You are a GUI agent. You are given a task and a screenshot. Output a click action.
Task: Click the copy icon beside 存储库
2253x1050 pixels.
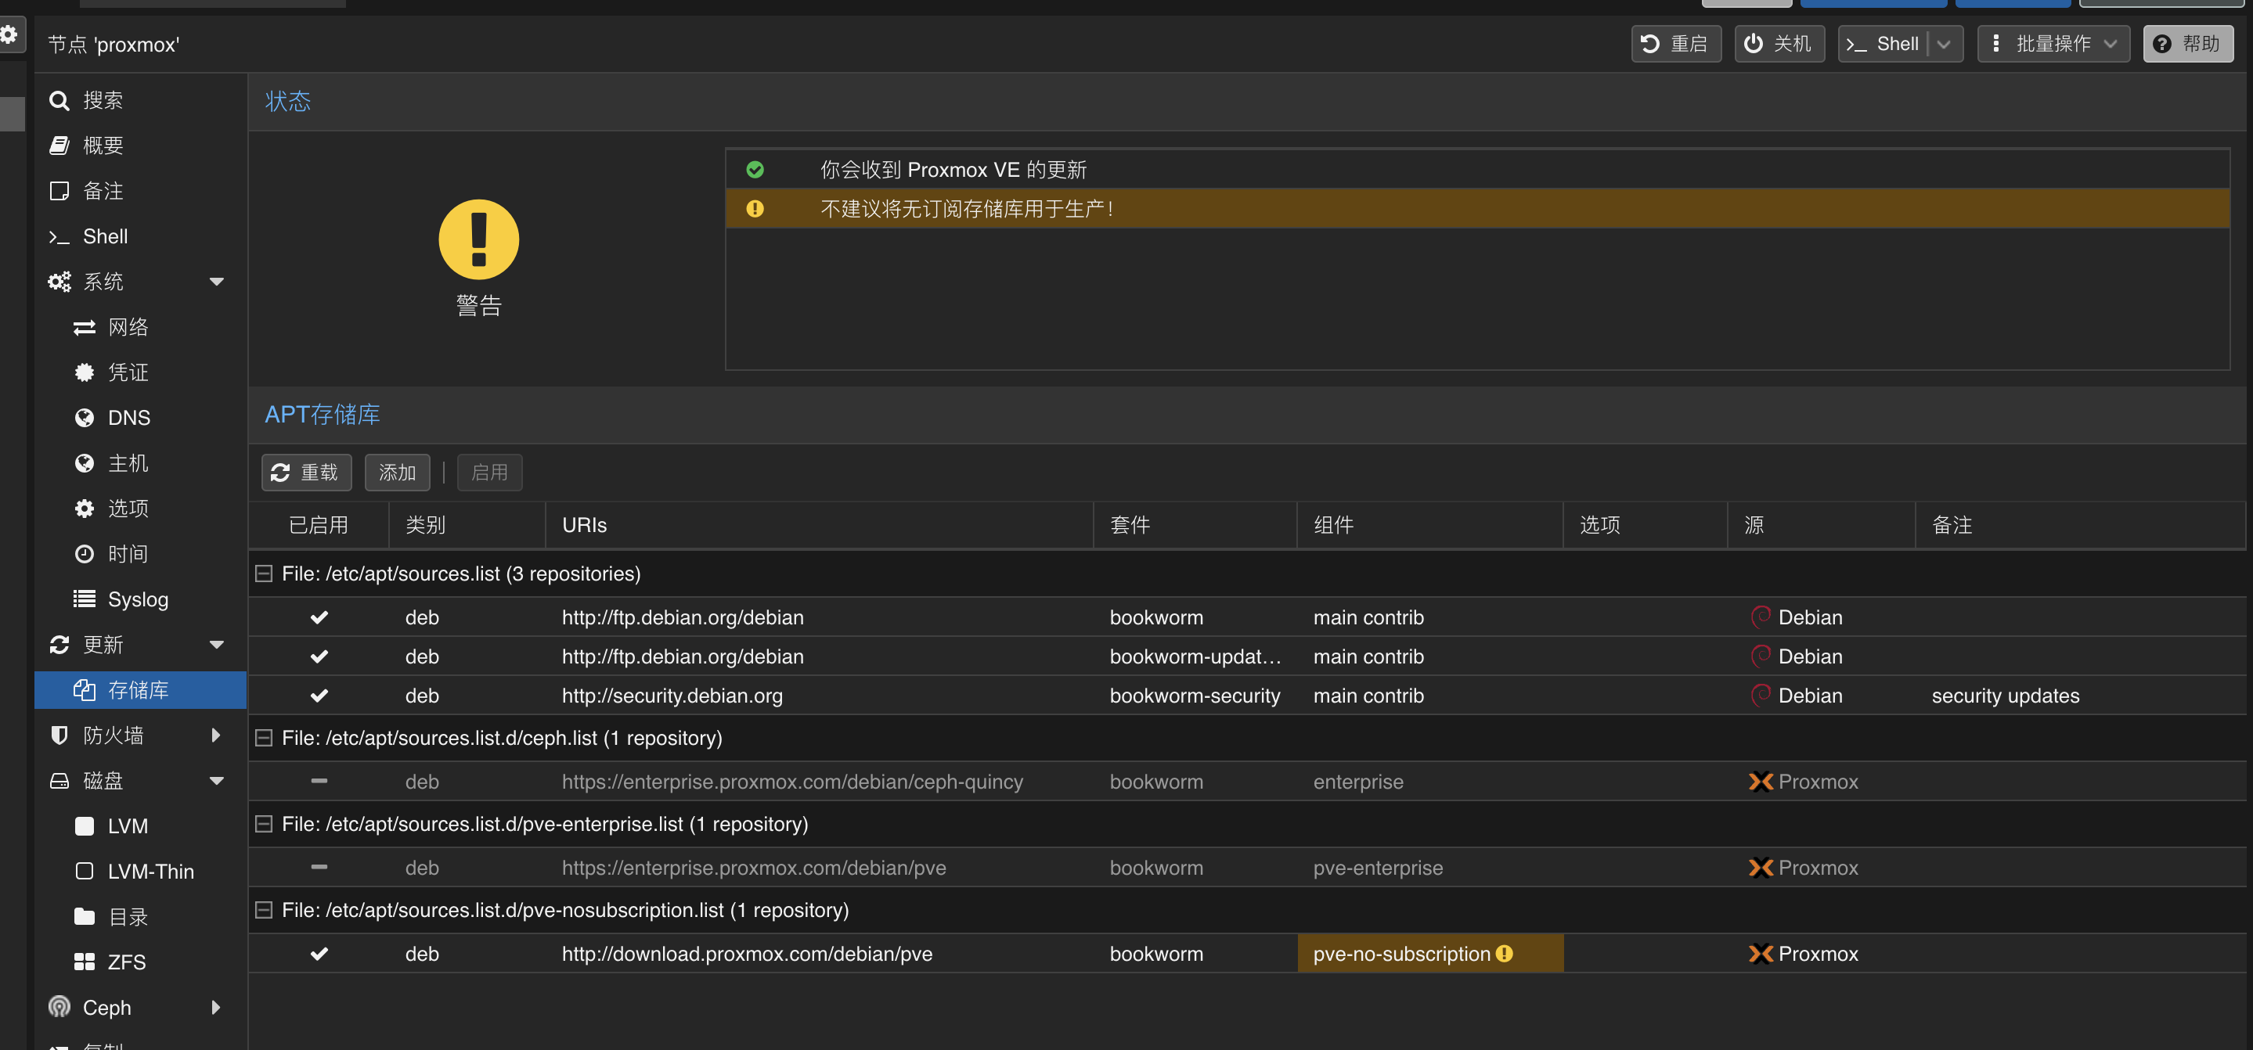click(x=84, y=691)
